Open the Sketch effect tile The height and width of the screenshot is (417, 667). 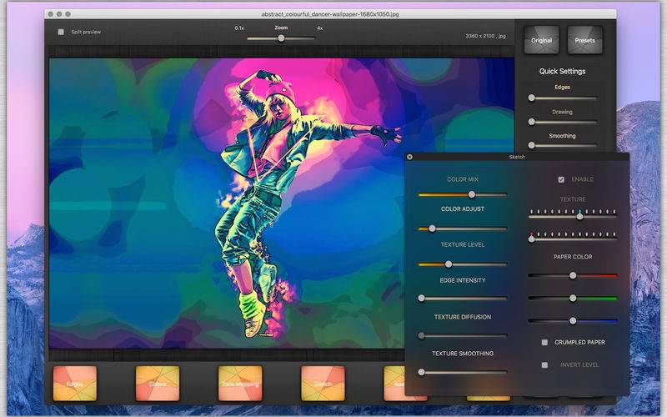tap(323, 384)
